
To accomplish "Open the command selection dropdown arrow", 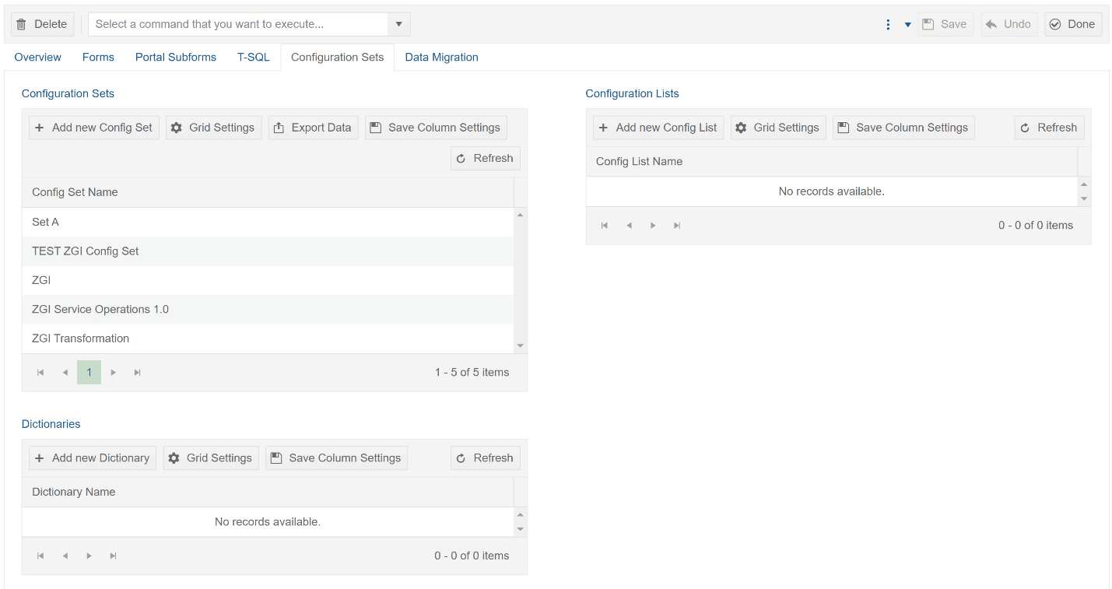I will pyautogui.click(x=398, y=24).
